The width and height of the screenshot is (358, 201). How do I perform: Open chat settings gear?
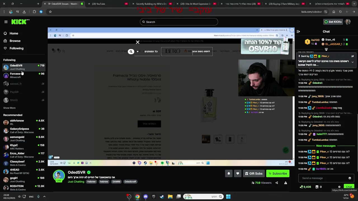tap(339, 187)
